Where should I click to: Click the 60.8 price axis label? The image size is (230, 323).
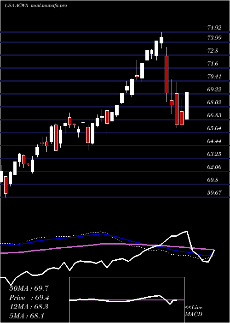(213, 180)
